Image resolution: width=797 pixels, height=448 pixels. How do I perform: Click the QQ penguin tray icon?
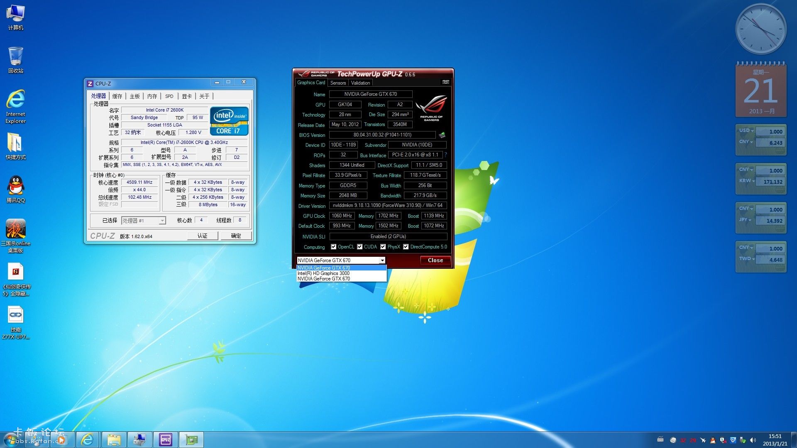pos(713,440)
